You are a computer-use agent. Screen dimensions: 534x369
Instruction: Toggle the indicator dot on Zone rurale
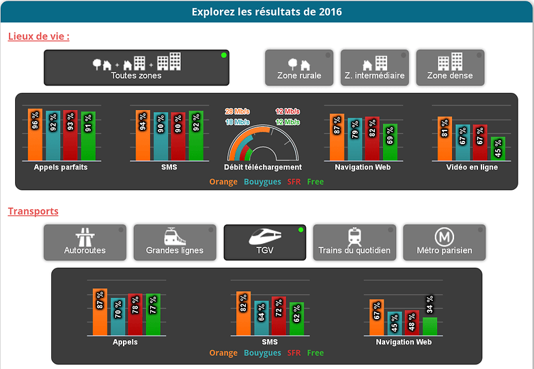(328, 55)
